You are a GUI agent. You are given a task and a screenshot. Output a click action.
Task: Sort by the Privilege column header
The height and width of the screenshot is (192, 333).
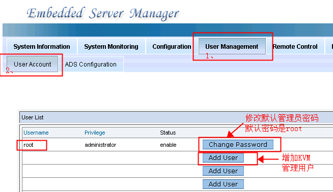click(x=95, y=133)
